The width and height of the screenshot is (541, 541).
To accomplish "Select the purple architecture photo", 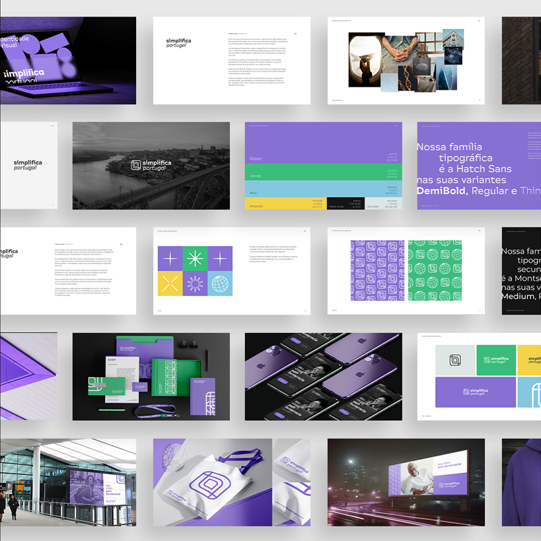I will tap(28, 377).
